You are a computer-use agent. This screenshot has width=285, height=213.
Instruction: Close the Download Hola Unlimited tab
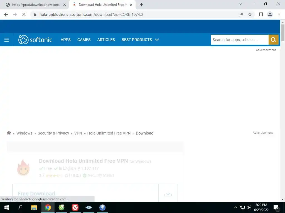(131, 5)
